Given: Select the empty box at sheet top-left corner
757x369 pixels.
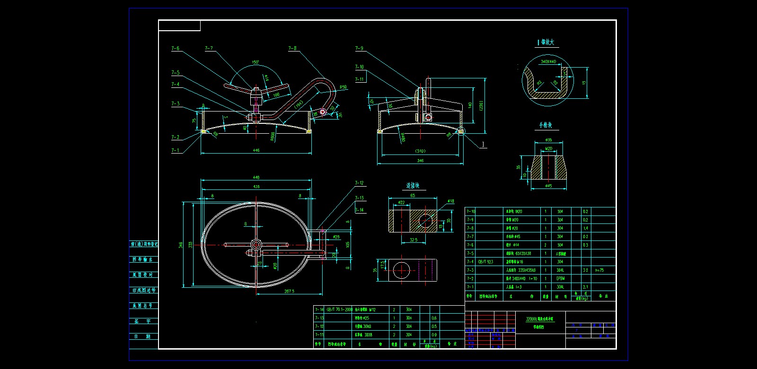Looking at the screenshot, I should pos(179,26).
